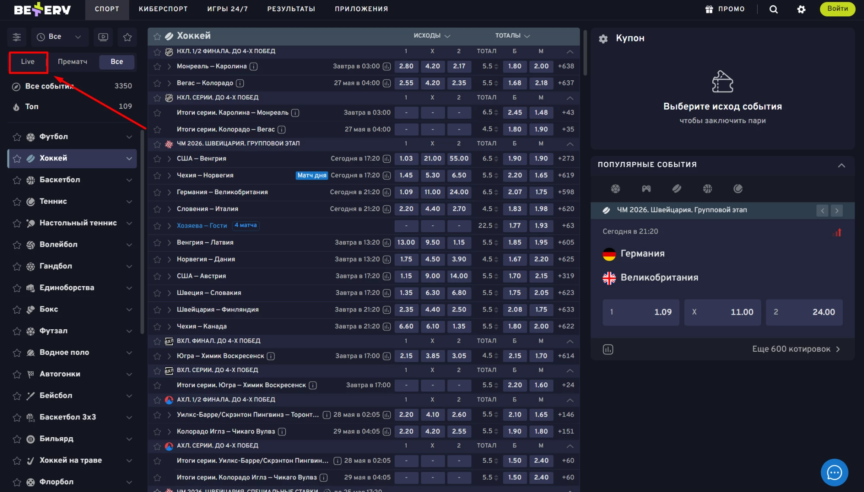Screen dimensions: 864x492
Task: Select basketball icon in popular events
Action: 708,189
